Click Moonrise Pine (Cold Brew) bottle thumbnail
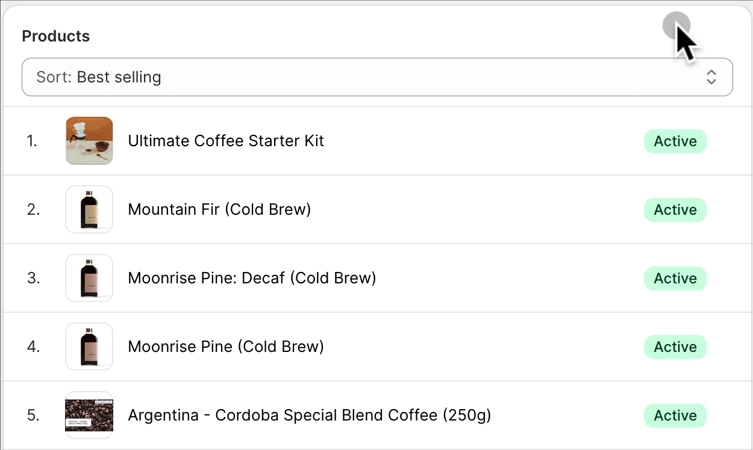Image resolution: width=753 pixels, height=450 pixels. coord(89,347)
